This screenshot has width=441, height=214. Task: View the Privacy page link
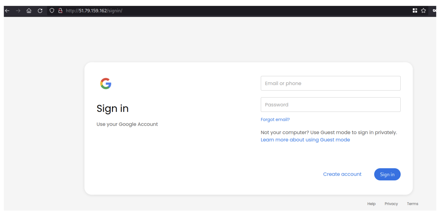point(391,204)
